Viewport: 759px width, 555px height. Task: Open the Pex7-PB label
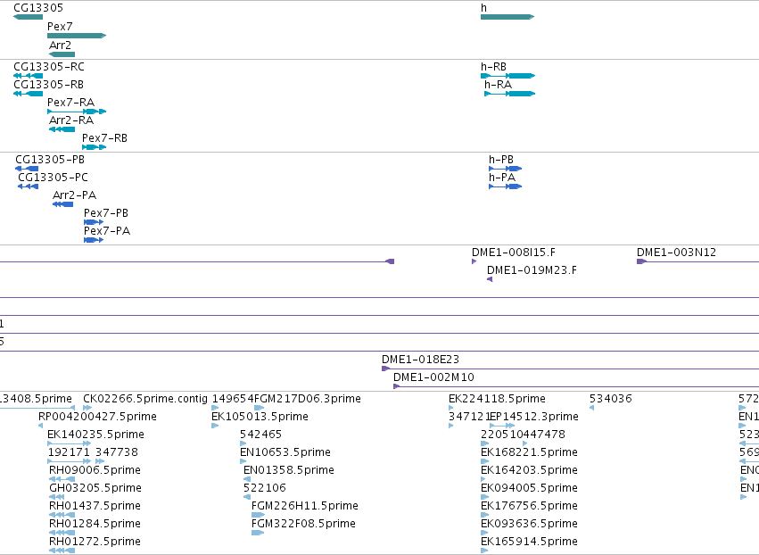pos(106,213)
